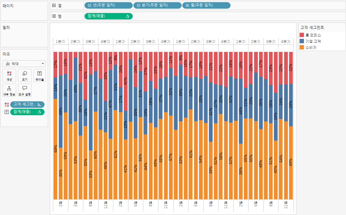Click the 페이지 shelf title

tap(8, 6)
